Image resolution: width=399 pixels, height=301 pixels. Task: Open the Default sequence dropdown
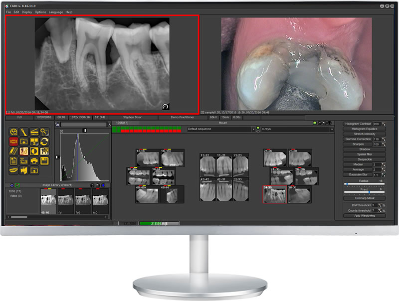(x=253, y=129)
